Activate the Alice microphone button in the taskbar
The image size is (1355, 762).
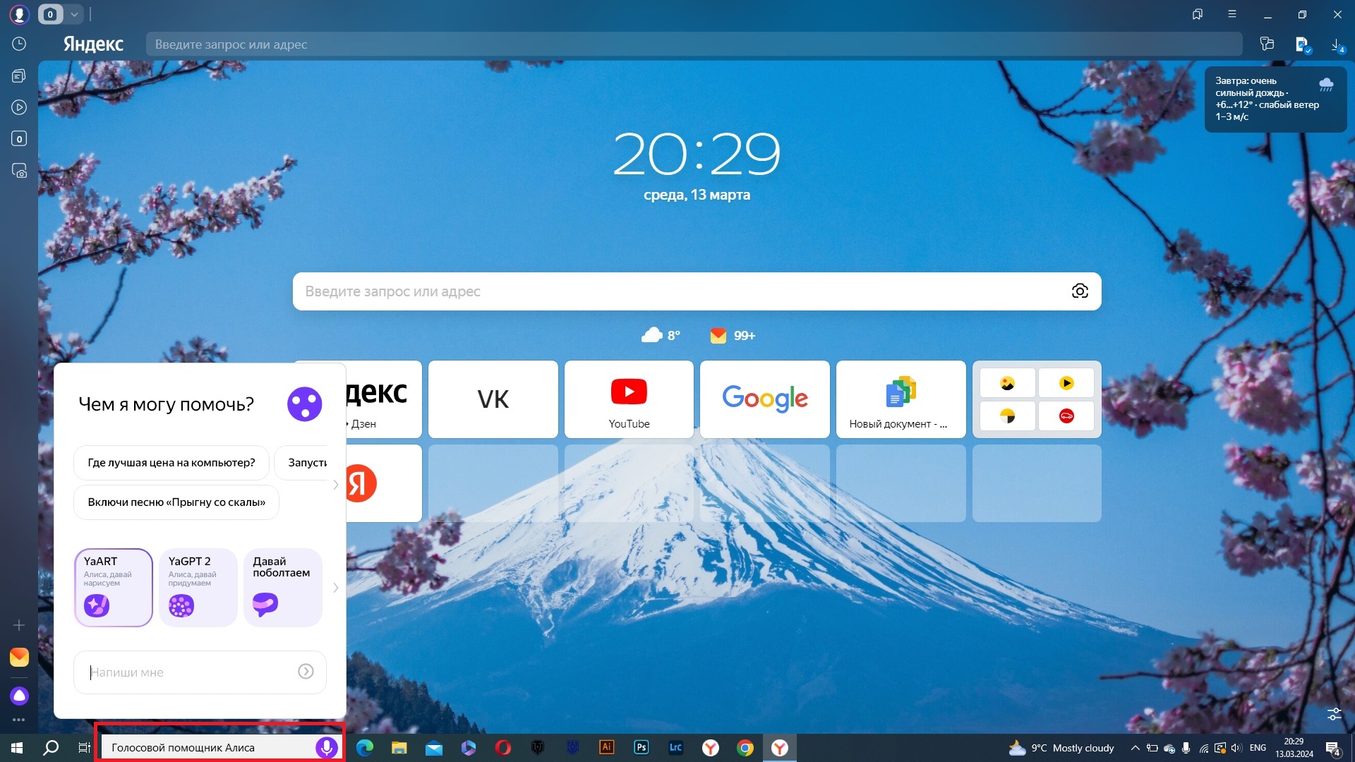(x=326, y=747)
